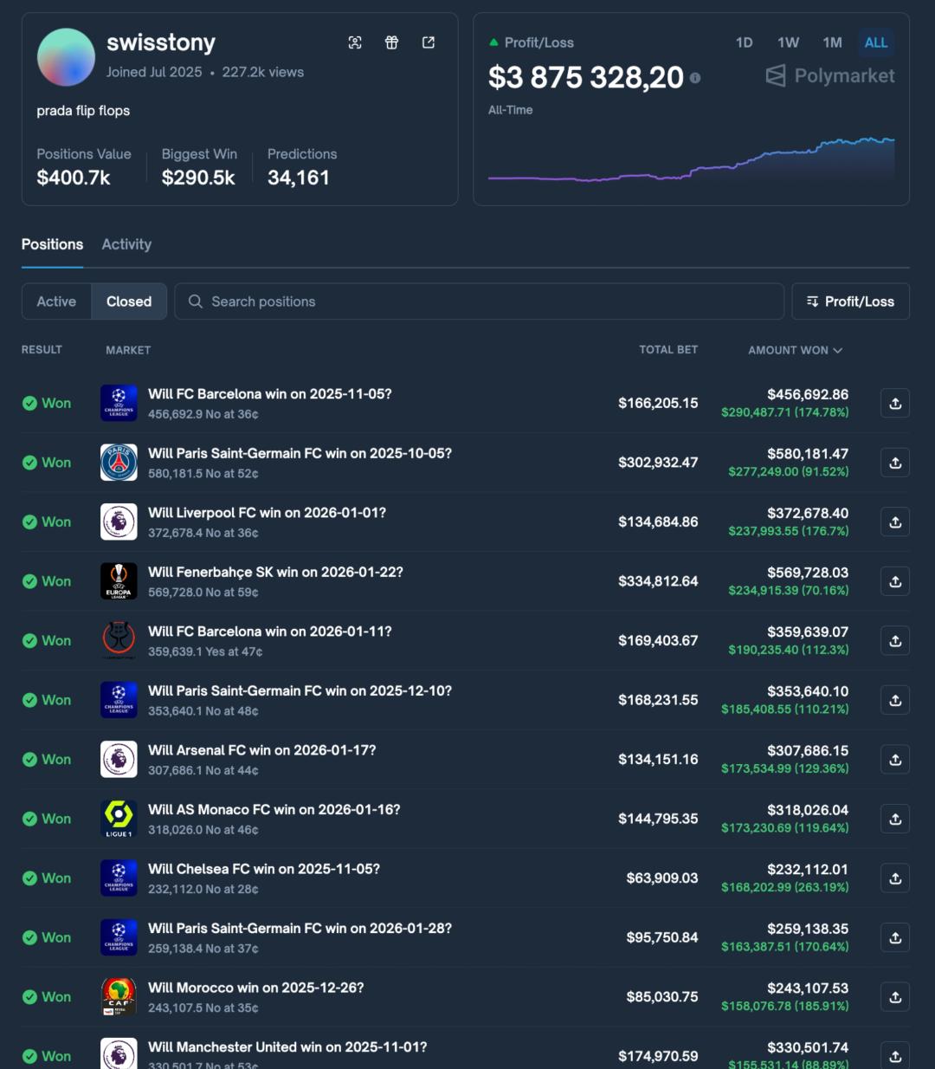Enable the 1M profit chart view
935x1069 pixels.
(832, 42)
